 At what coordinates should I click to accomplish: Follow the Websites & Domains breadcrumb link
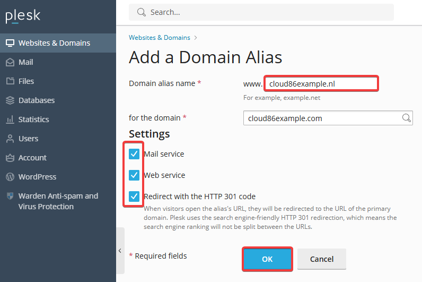[x=160, y=38]
